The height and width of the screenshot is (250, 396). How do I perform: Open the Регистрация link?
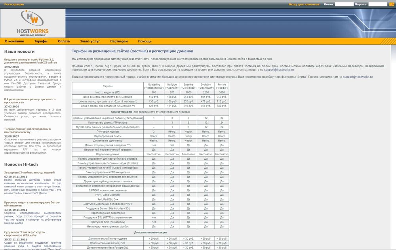pyautogui.click(x=14, y=4)
